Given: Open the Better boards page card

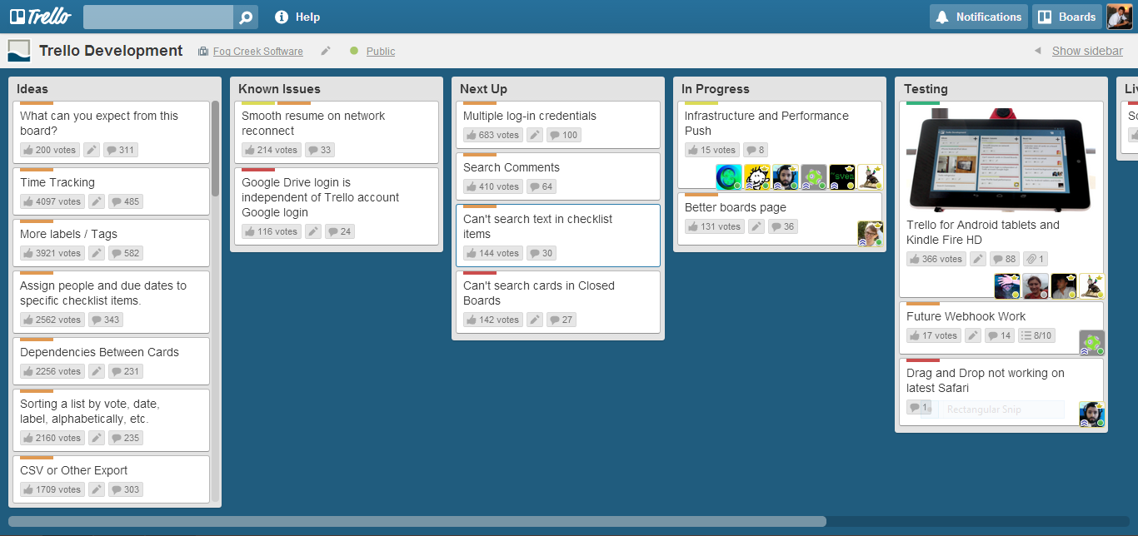Looking at the screenshot, I should [x=779, y=218].
